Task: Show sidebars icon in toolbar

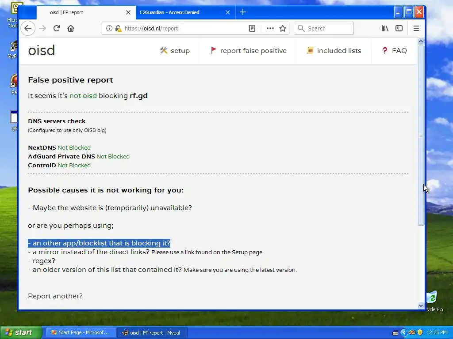Action: (399, 28)
